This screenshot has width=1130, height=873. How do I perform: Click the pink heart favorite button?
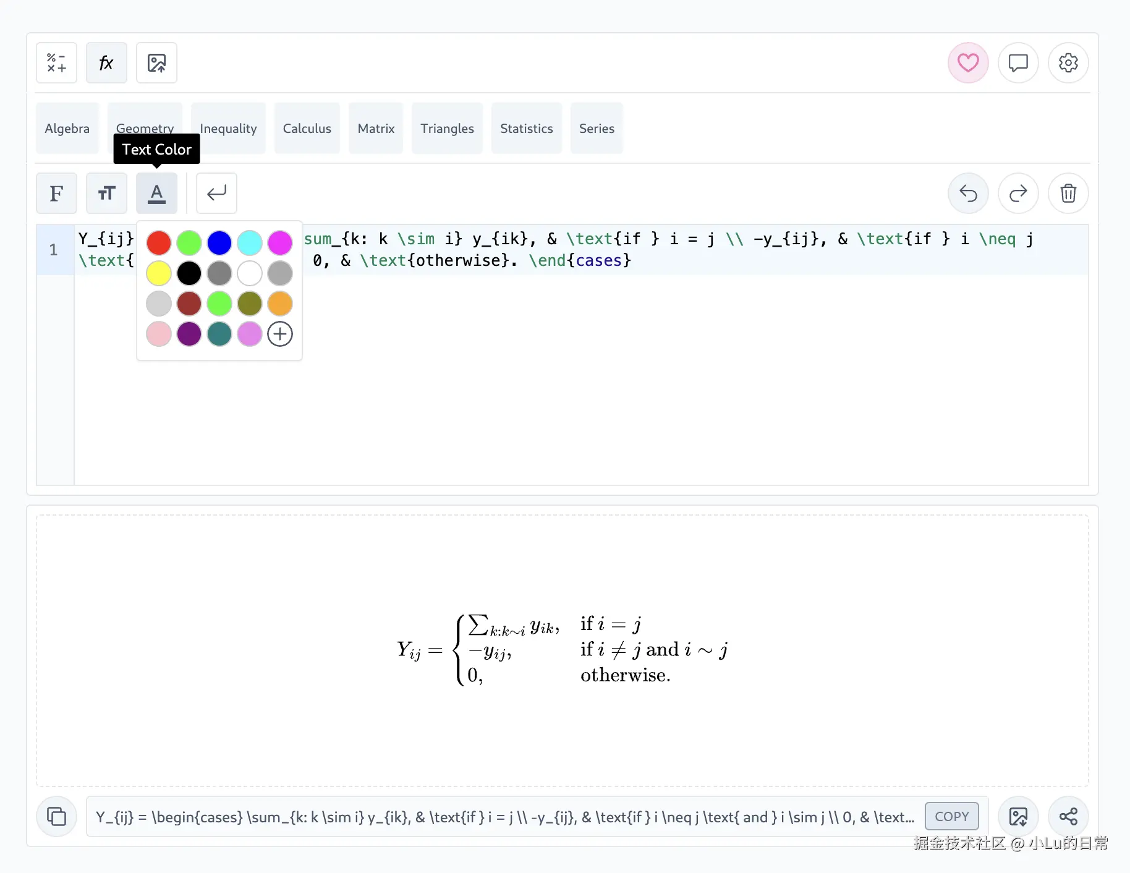(967, 63)
